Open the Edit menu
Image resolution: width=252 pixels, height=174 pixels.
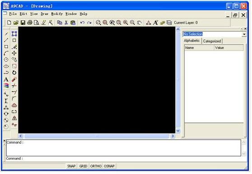pos(23,14)
